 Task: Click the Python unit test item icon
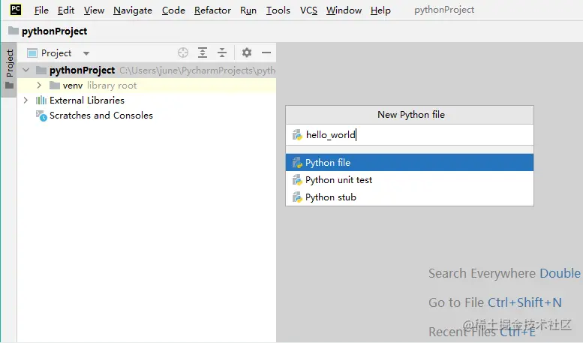(x=297, y=180)
